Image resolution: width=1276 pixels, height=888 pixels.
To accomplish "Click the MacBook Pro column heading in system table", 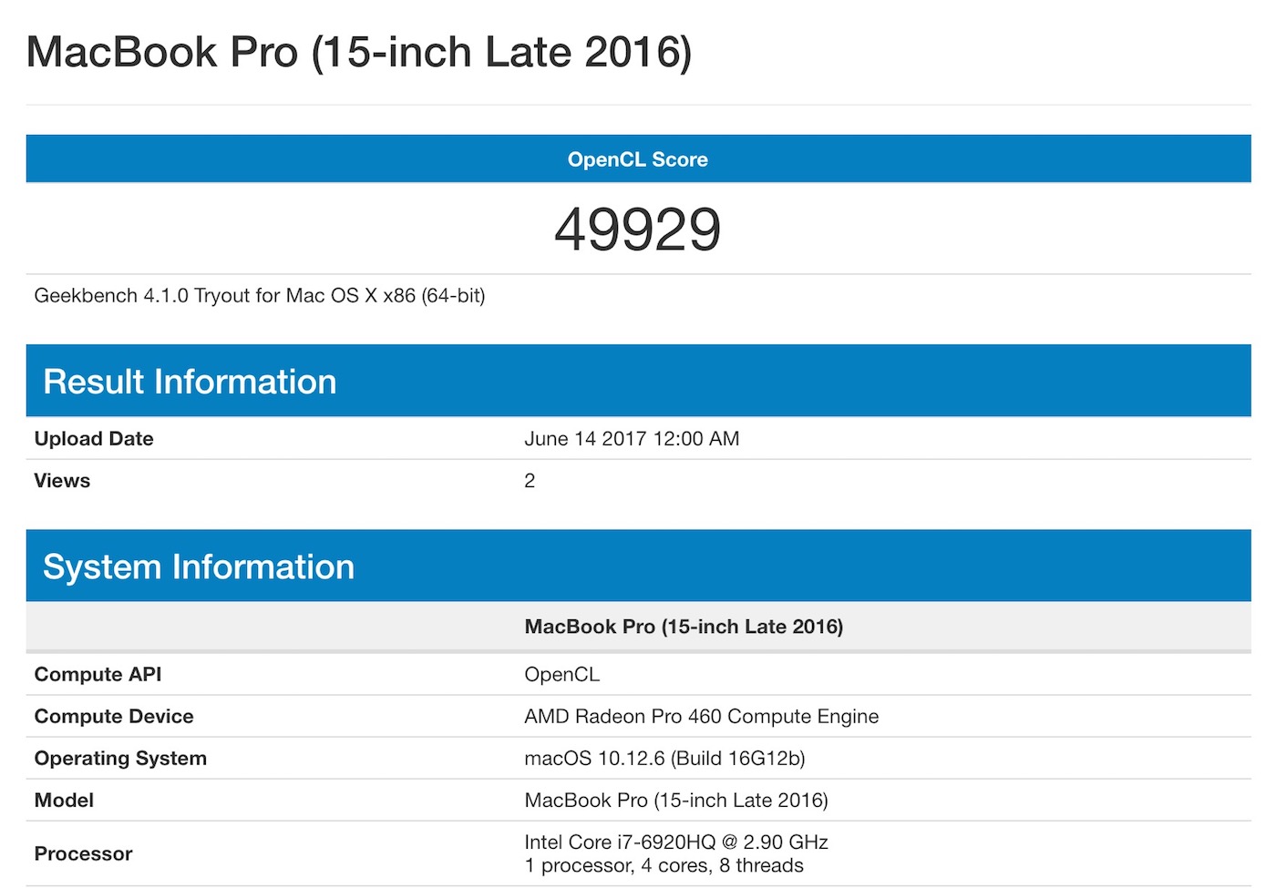I will pos(684,627).
